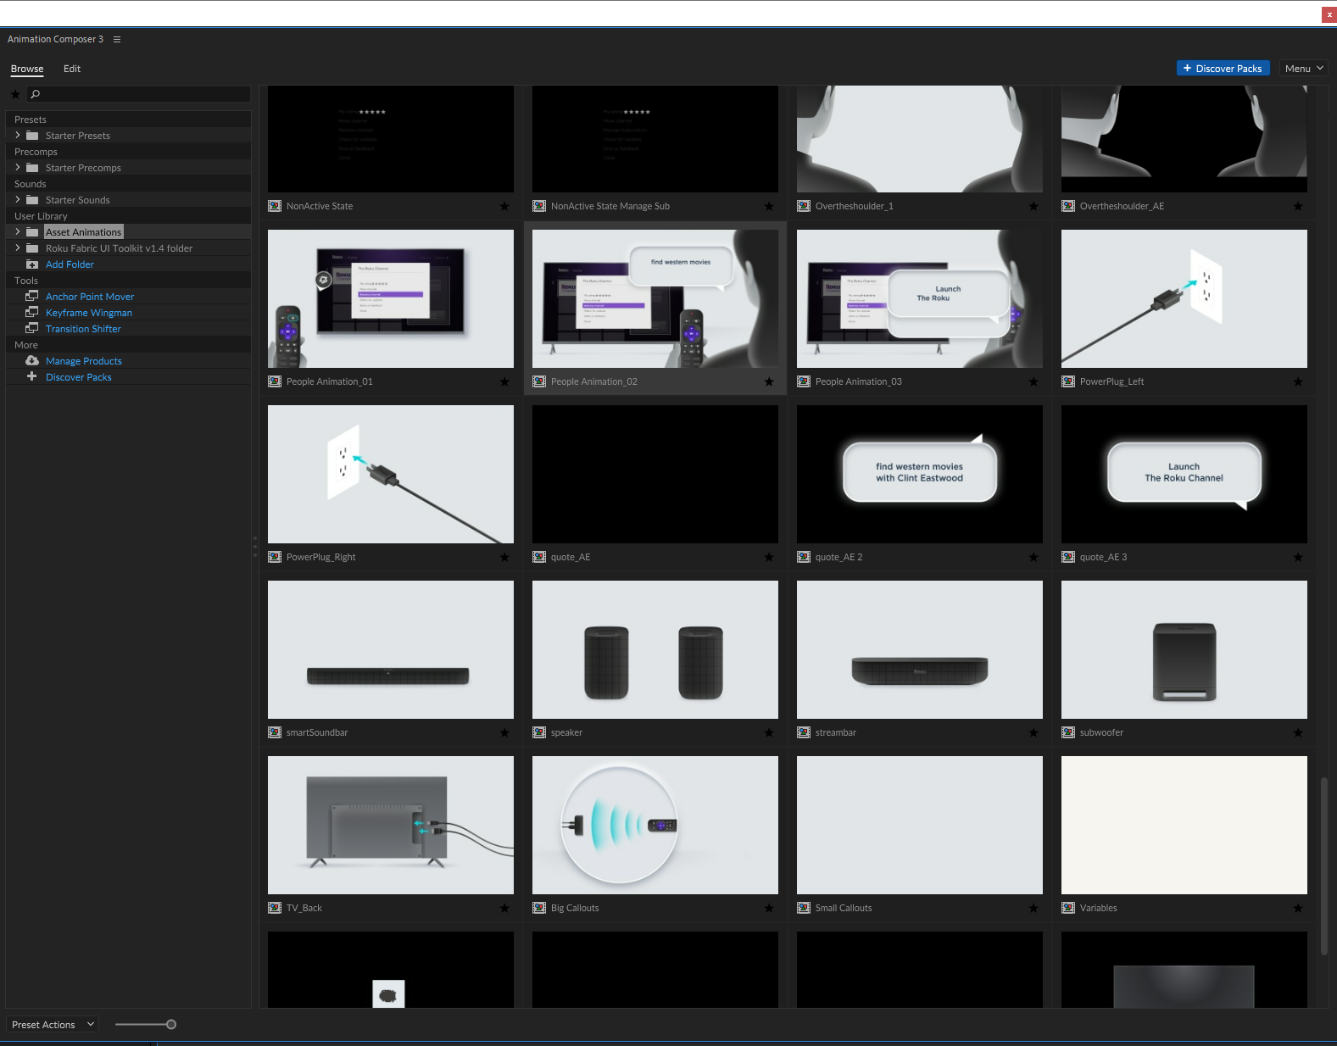This screenshot has height=1046, width=1337.
Task: Click the Add Folder link
Action: click(70, 264)
